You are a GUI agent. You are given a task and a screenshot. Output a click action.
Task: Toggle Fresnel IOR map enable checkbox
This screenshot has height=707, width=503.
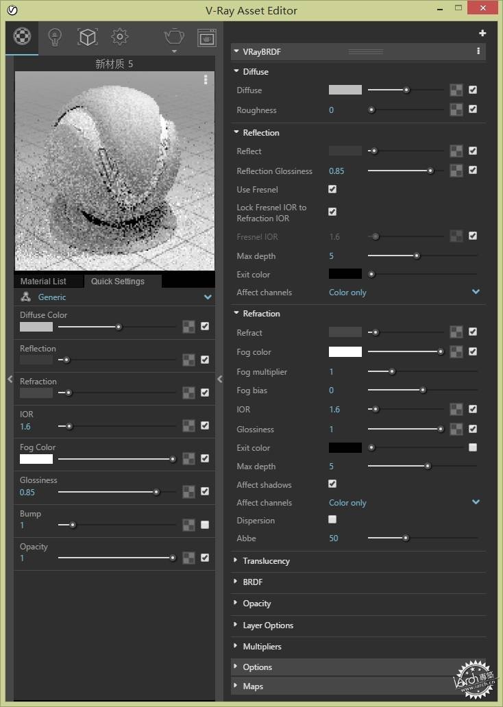[473, 236]
